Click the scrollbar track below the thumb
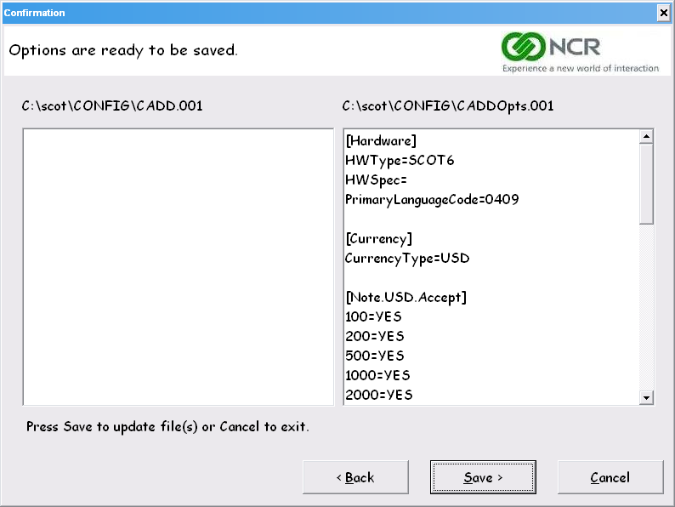Image resolution: width=675 pixels, height=507 pixels. click(x=646, y=307)
